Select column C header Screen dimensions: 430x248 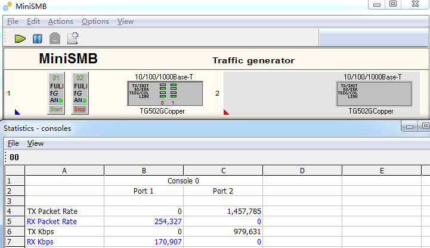pos(223,170)
